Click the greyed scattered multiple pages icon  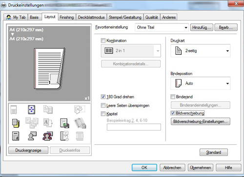[x=32, y=123]
